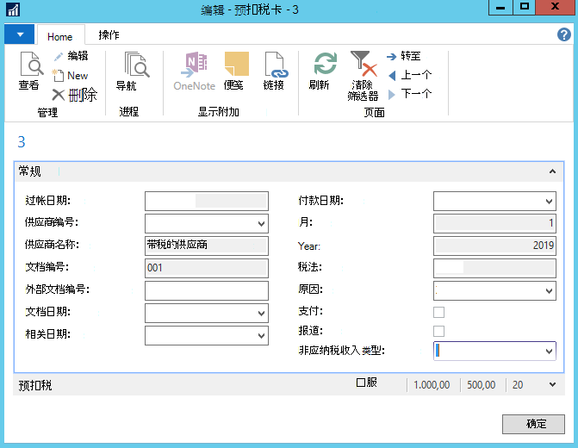Open the 相关日期 date dropdown
Image resolution: width=578 pixels, height=448 pixels.
pos(261,336)
